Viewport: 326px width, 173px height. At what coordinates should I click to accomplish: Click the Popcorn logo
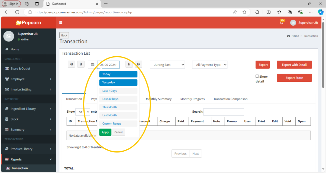29,22
